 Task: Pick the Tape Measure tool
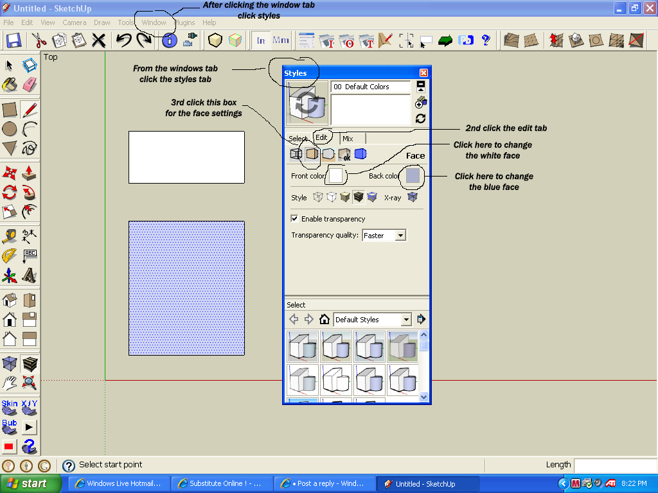(10, 236)
